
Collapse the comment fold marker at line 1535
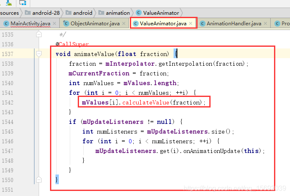[39, 35]
